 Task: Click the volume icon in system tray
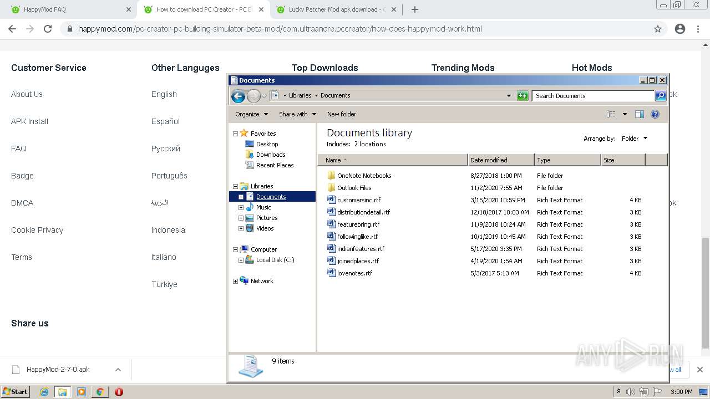pyautogui.click(x=631, y=392)
